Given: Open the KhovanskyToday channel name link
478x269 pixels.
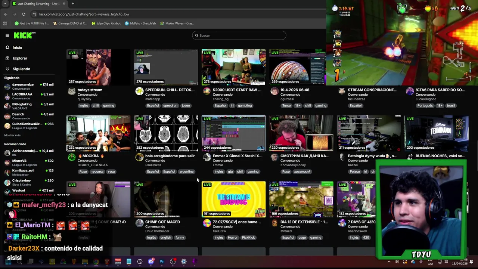Looking at the screenshot, I should click(x=293, y=165).
